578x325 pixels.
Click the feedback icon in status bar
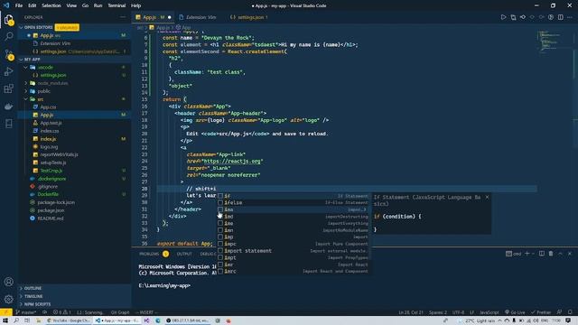560,312
